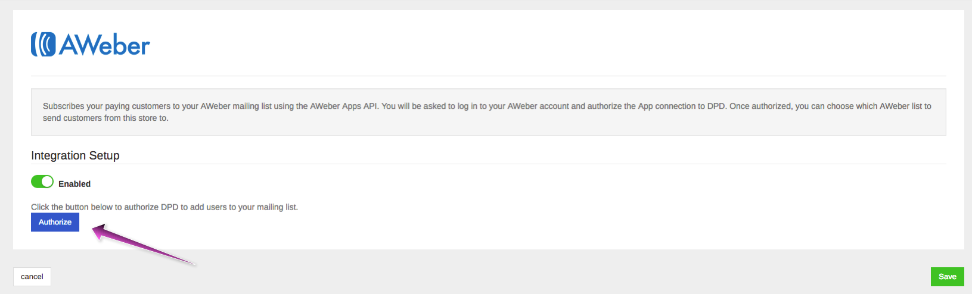The image size is (972, 294).
Task: Click the Integration Setup heading
Action: [75, 155]
